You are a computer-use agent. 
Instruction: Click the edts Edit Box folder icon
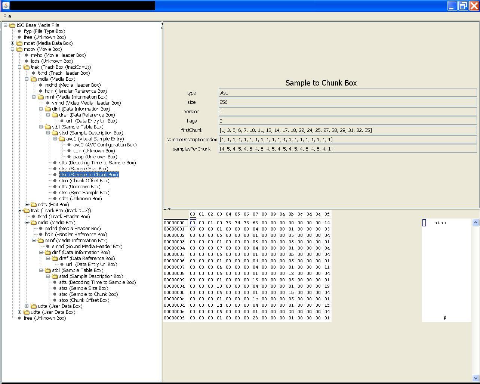coord(34,204)
